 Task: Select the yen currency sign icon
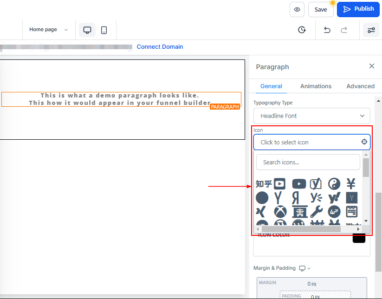pos(351,184)
